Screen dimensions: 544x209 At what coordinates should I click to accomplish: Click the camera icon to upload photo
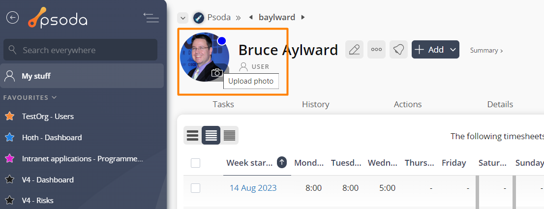click(217, 72)
